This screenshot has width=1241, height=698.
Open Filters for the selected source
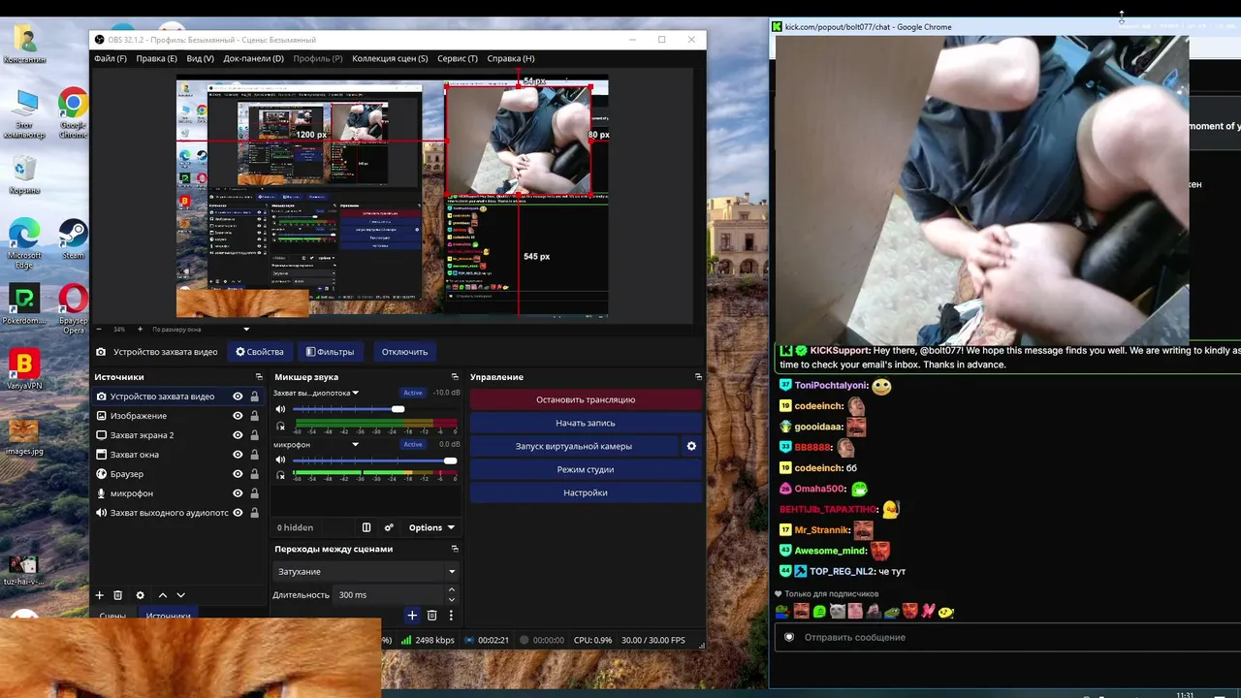331,352
